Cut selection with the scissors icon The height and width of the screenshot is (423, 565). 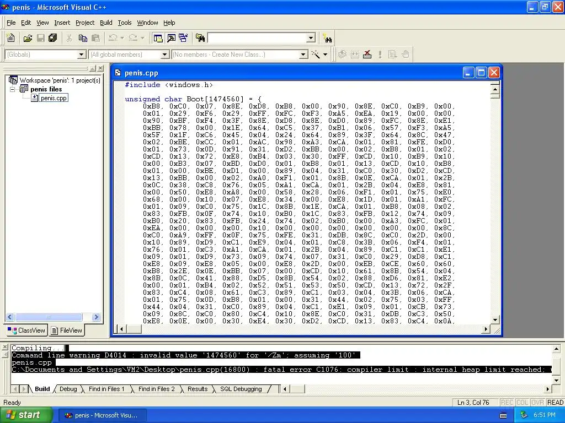69,38
